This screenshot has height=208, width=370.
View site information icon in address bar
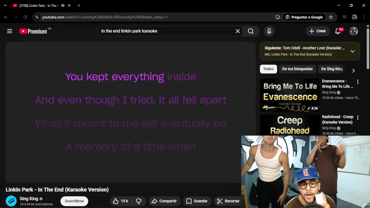pos(37,17)
